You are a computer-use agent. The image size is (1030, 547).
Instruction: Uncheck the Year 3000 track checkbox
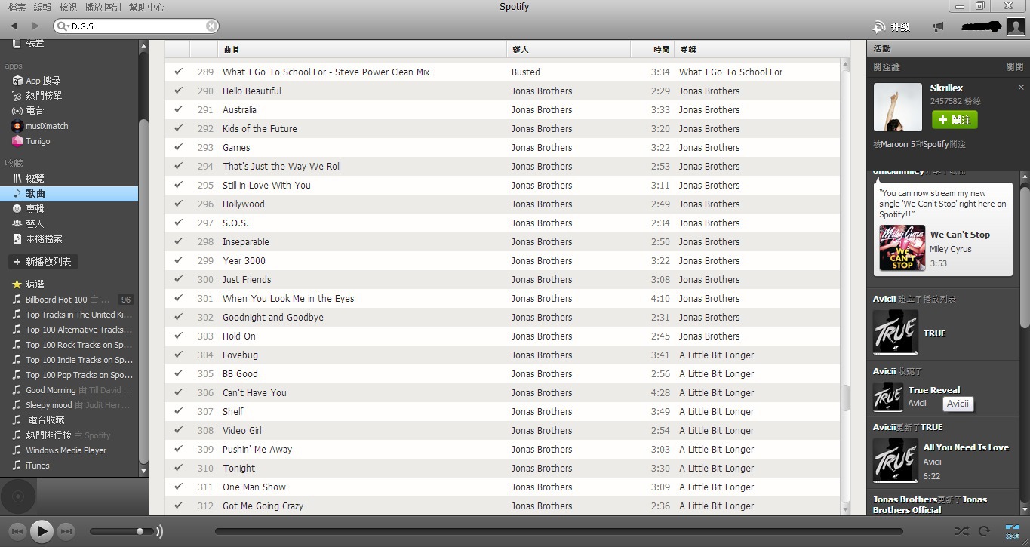[x=179, y=260]
